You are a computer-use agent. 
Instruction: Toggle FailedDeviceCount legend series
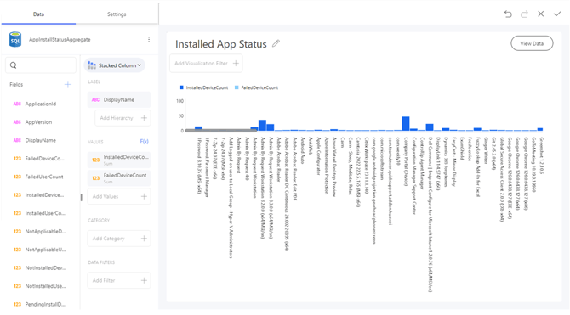256,87
